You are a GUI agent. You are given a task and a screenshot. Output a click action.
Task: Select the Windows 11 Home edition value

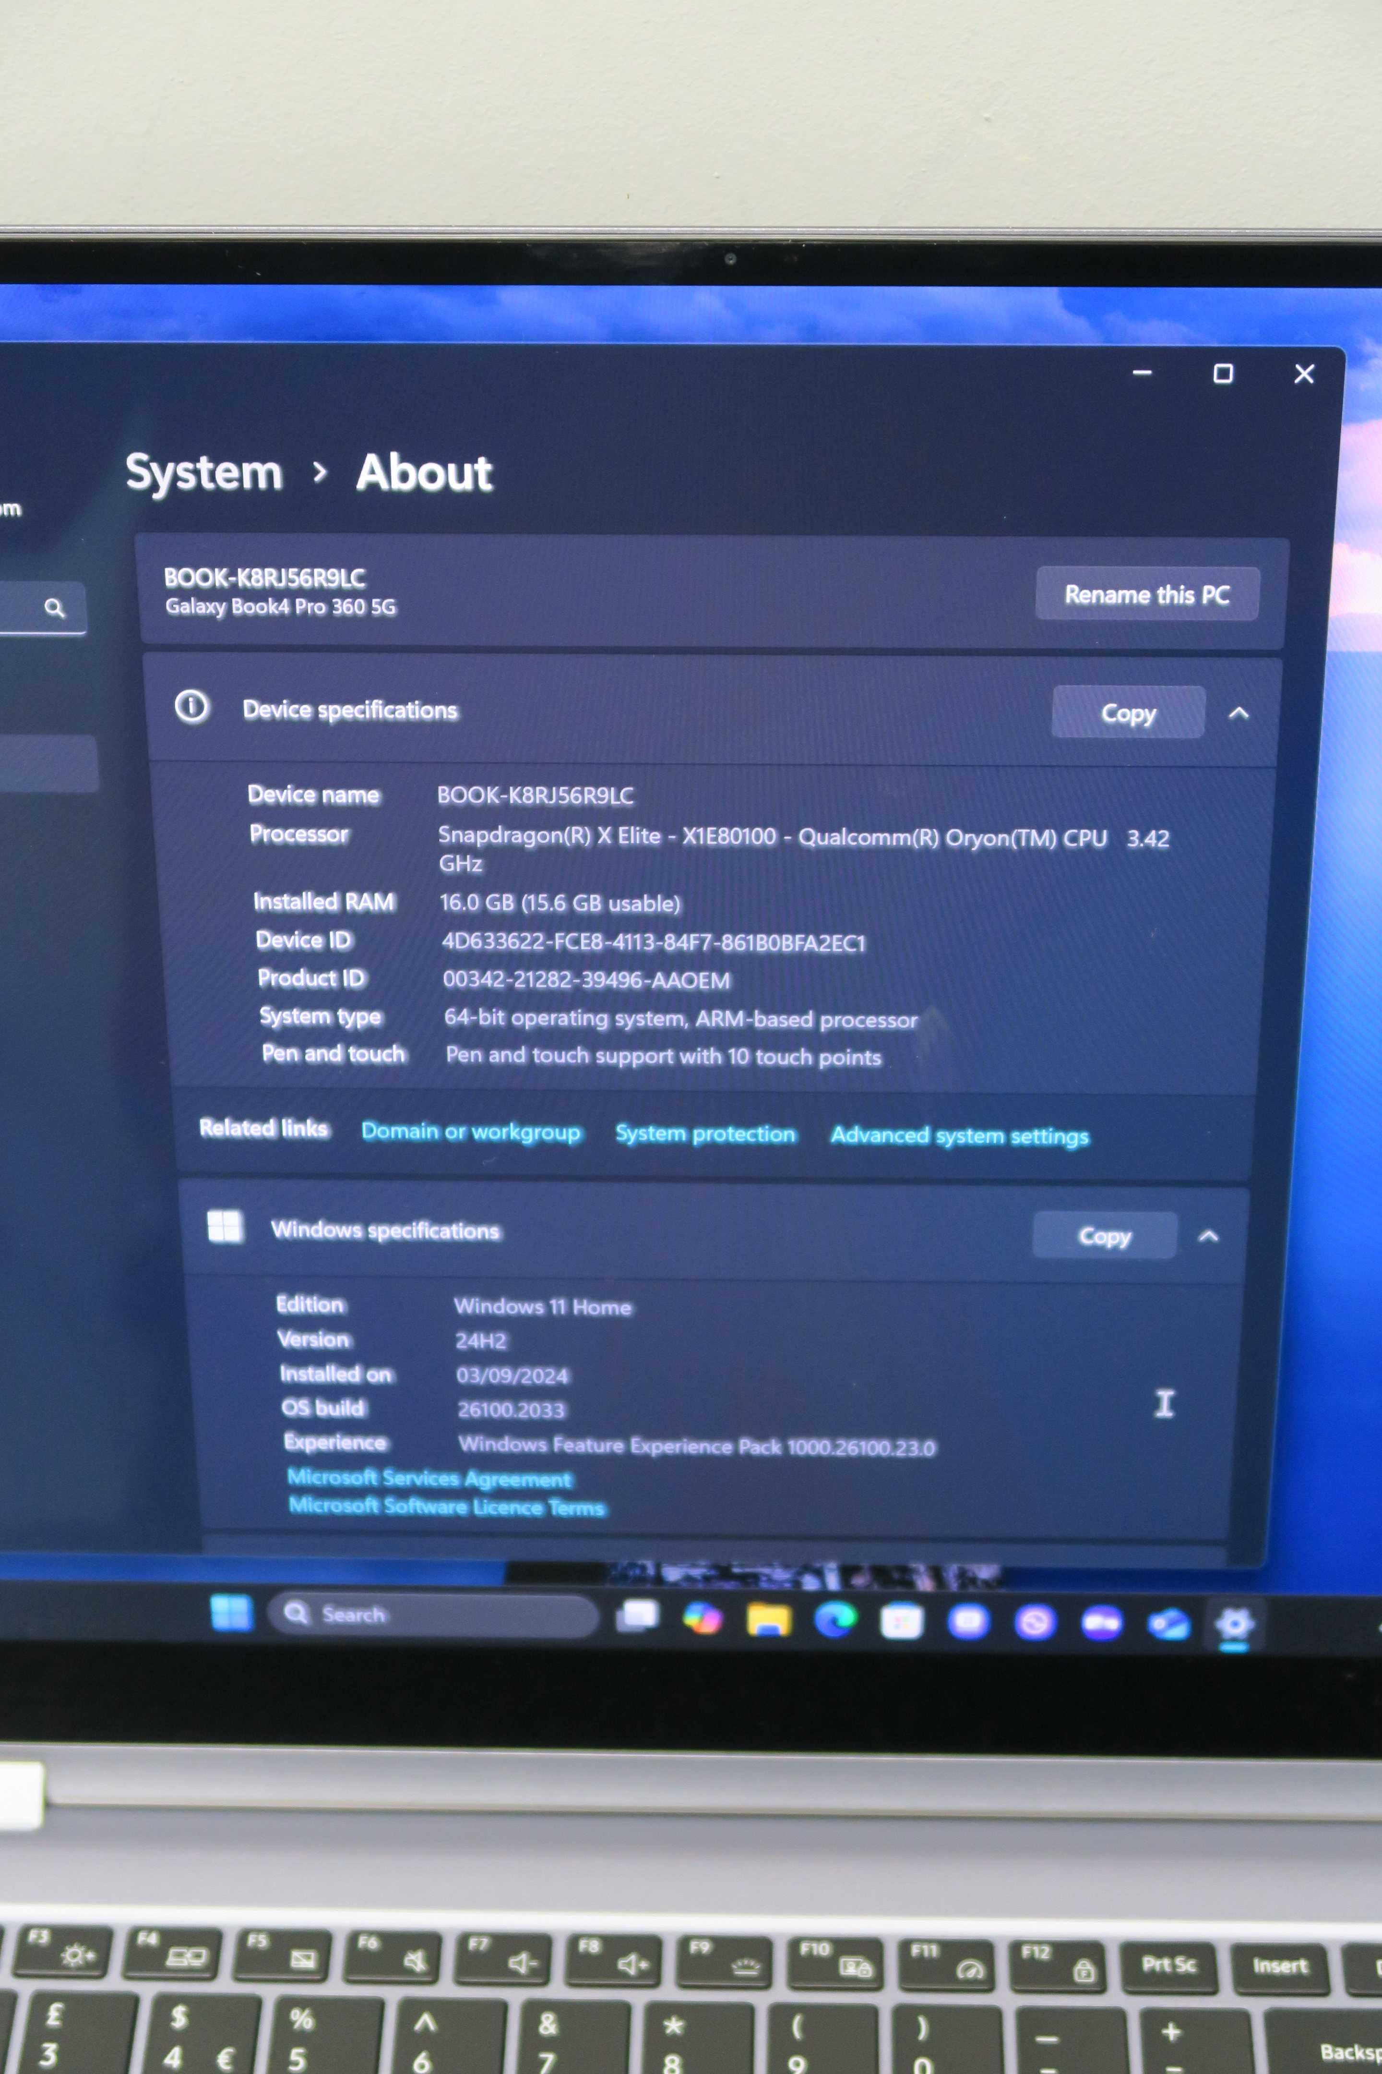(543, 1306)
